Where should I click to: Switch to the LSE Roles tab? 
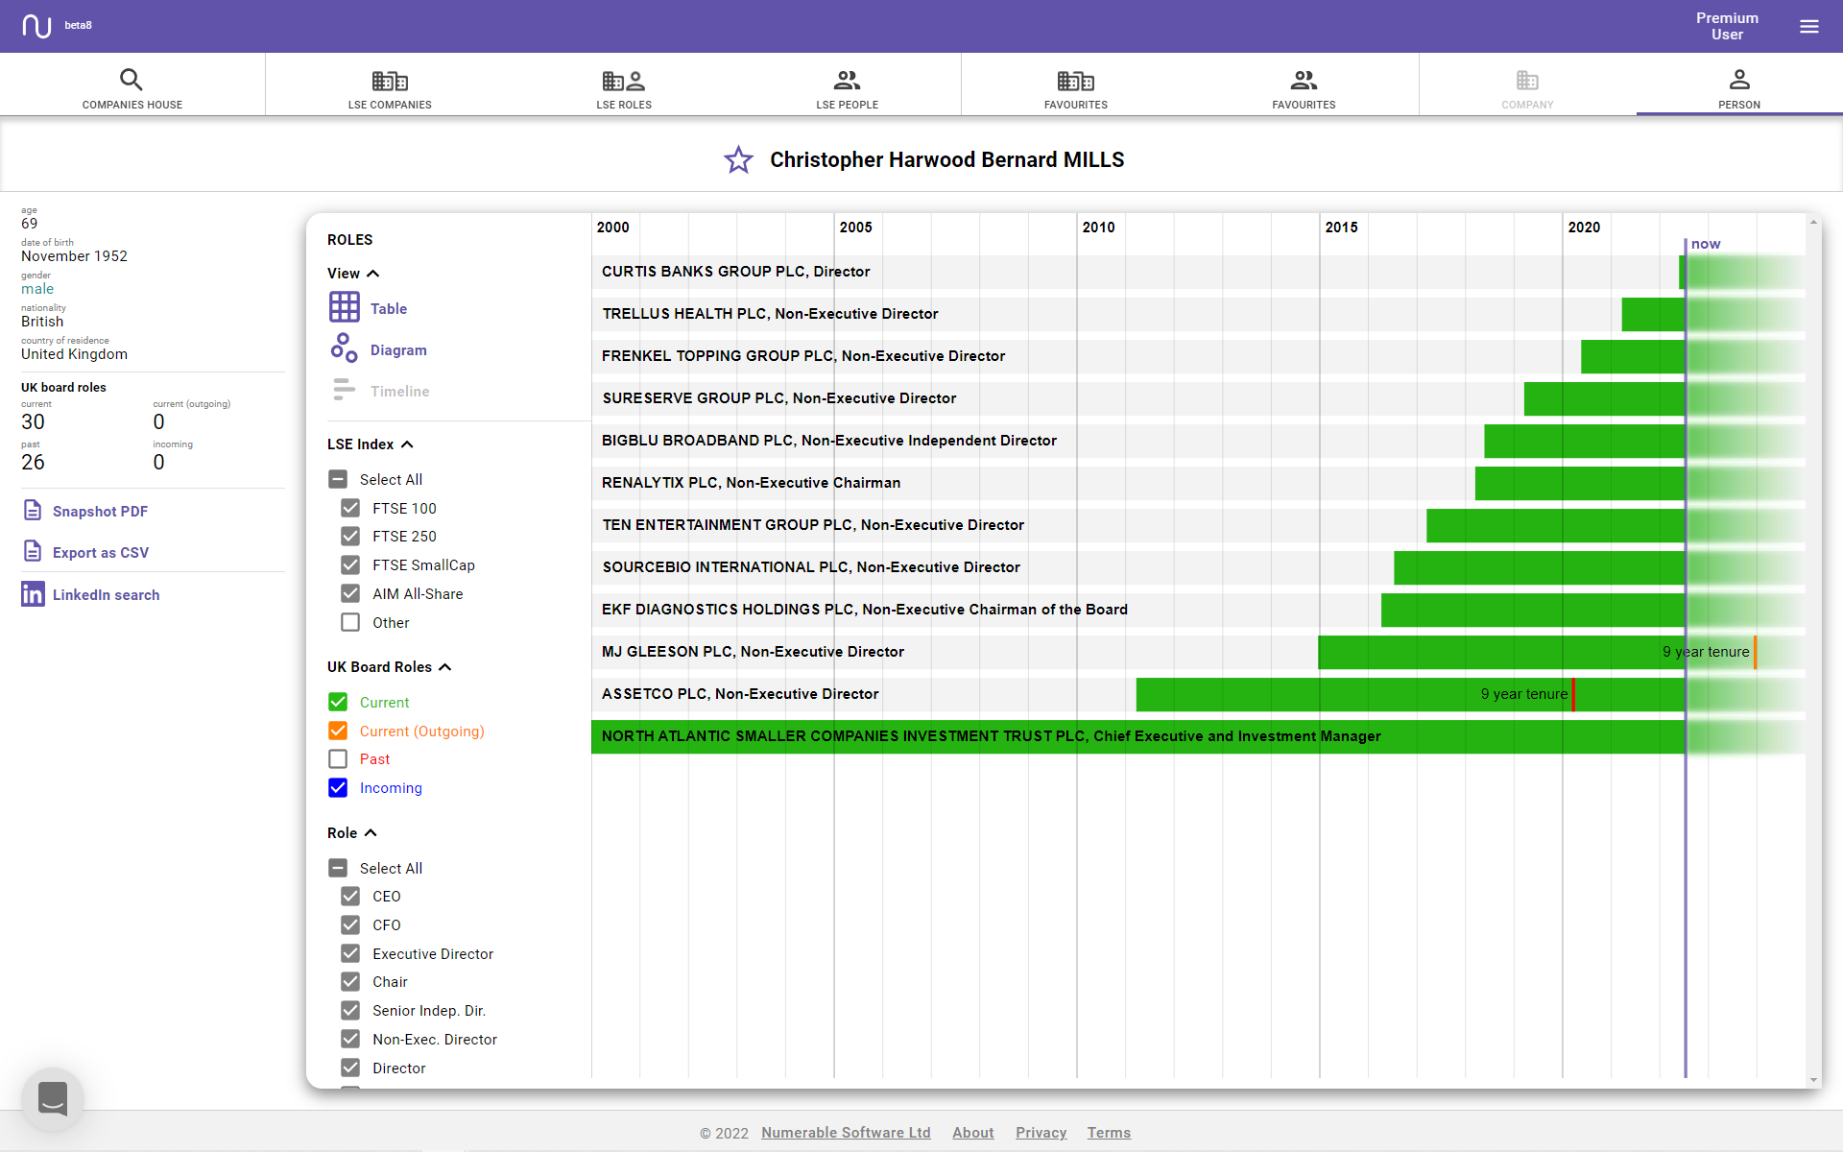[624, 84]
